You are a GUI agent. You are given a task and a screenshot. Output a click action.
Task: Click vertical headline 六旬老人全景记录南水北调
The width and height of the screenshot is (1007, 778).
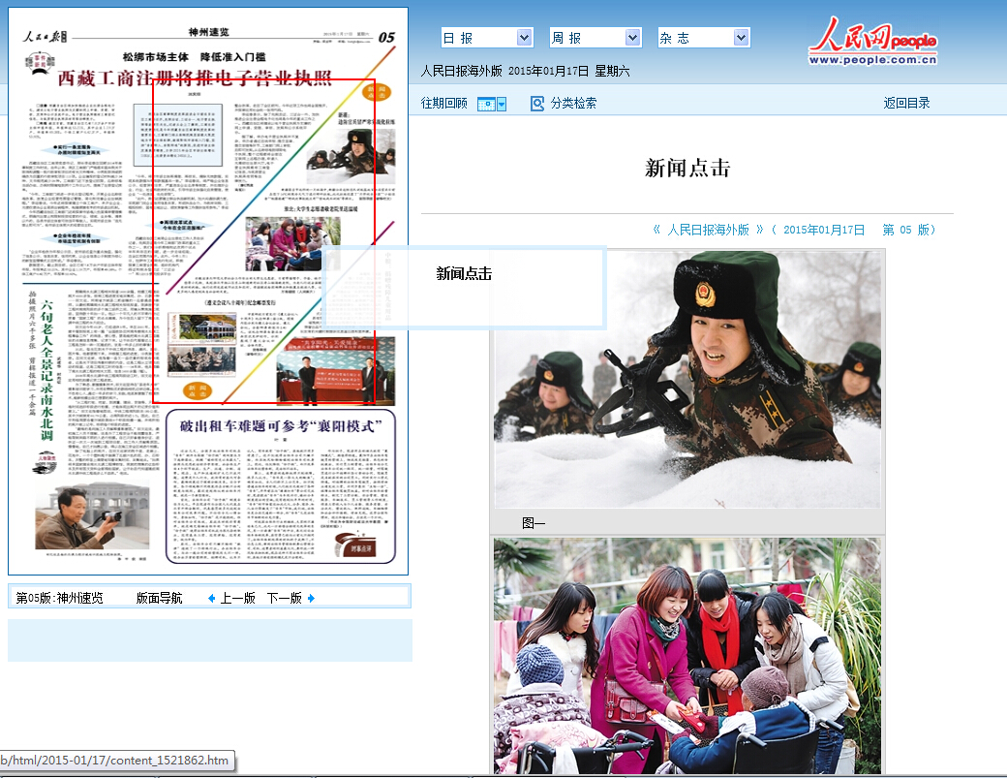pos(46,371)
